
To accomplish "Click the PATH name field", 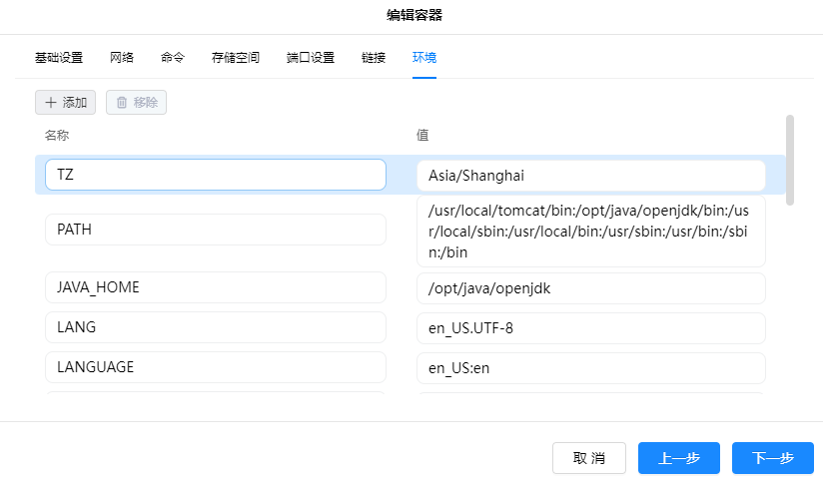I will [x=215, y=230].
